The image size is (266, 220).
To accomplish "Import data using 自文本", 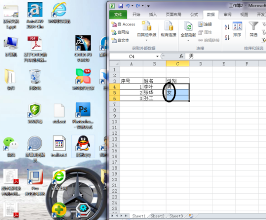I will (120, 40).
